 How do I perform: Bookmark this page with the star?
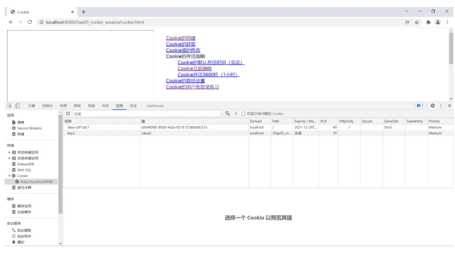(x=417, y=22)
